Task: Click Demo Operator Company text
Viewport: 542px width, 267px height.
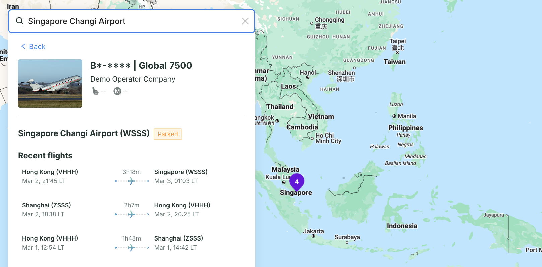Action: pos(133,79)
